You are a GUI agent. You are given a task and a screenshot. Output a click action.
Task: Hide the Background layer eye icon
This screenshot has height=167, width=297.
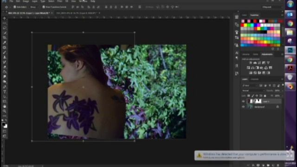coord(243,107)
